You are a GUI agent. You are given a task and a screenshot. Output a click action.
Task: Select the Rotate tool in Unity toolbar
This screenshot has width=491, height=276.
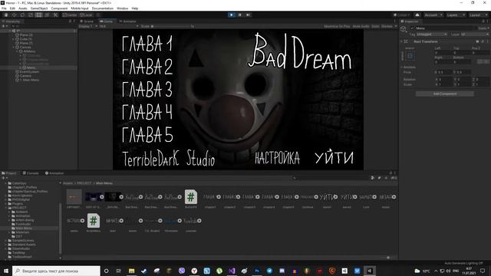pos(22,15)
